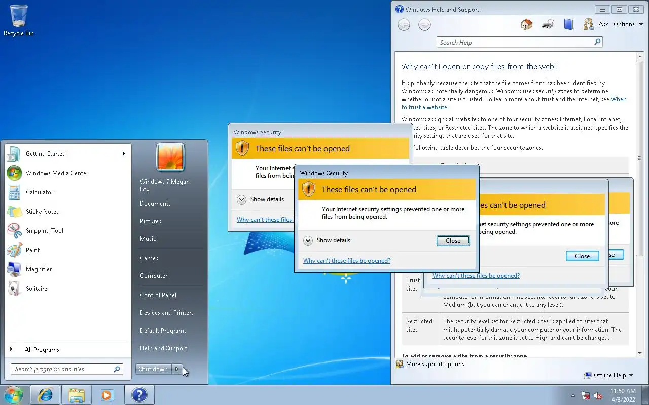Screen dimensions: 649x405
Task: Open Windows Explorer from the taskbar
Action: (76, 395)
